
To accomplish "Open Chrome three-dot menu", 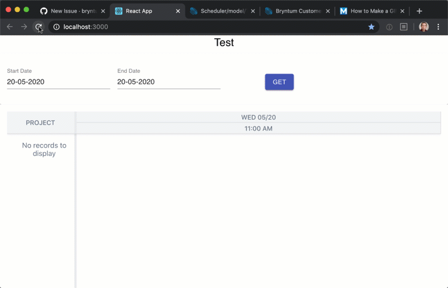I will (438, 27).
